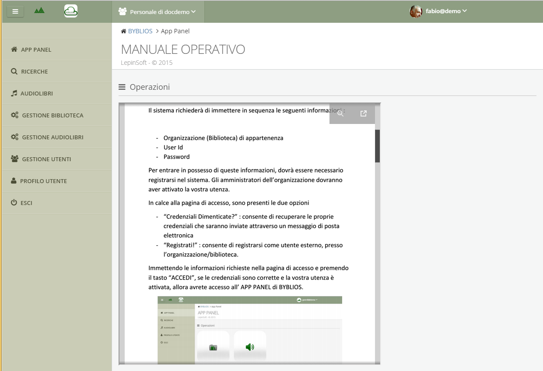Zoom in the document viewer
This screenshot has height=371, width=543.
[x=340, y=113]
